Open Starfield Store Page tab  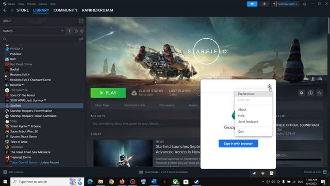102,105
